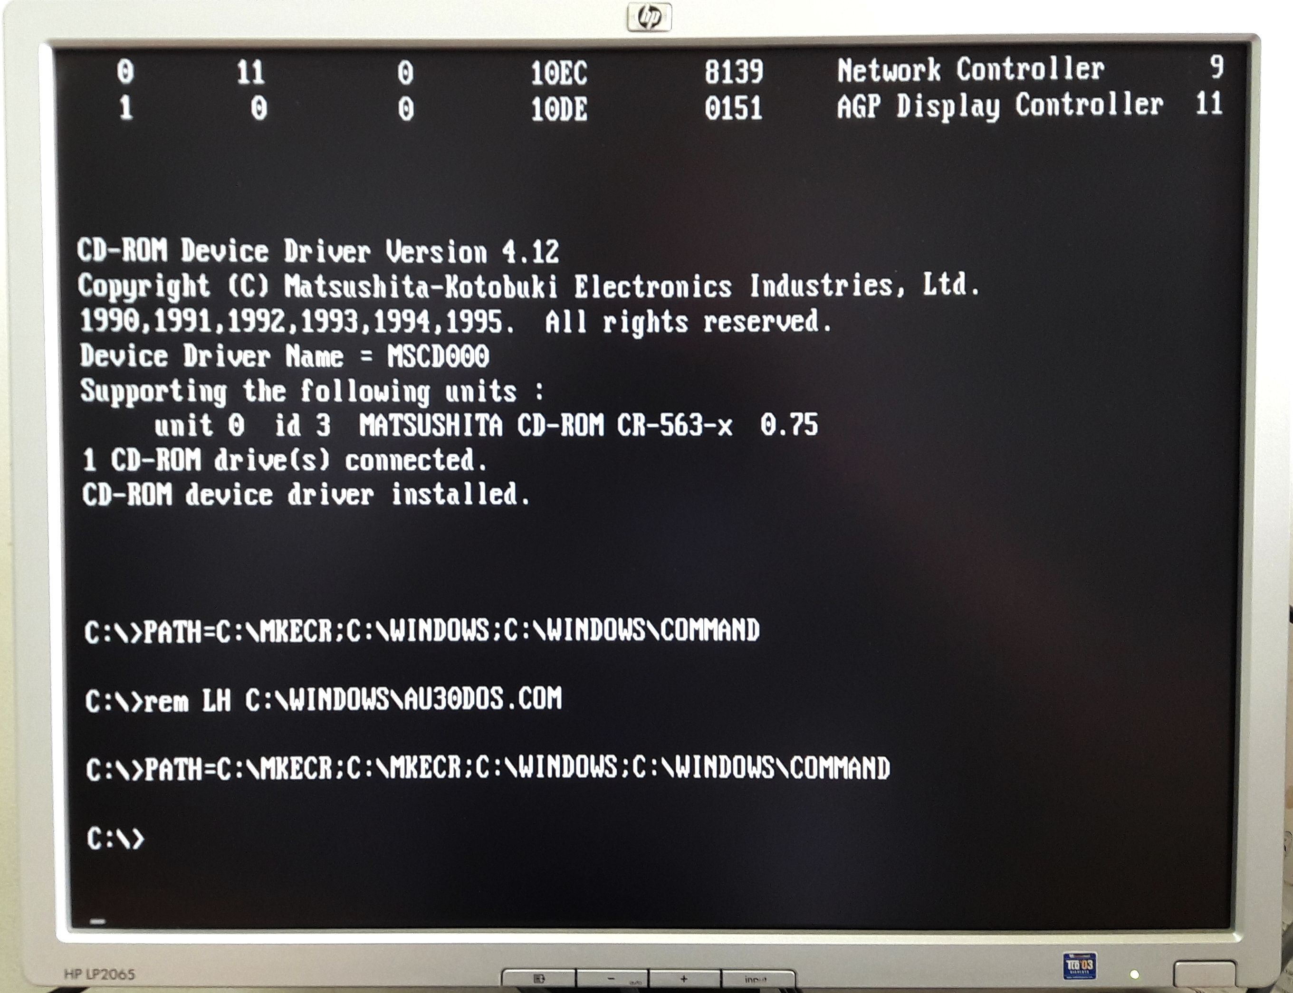This screenshot has width=1293, height=993.
Task: Click vendor ID 10EC
Action: (559, 74)
